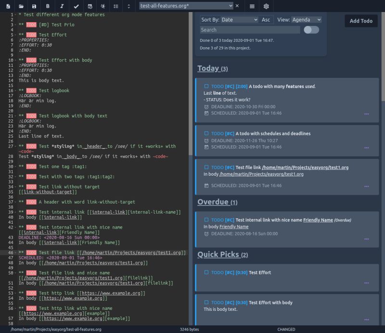Click the 'Add Todo' button
385x333 pixels.
click(361, 21)
